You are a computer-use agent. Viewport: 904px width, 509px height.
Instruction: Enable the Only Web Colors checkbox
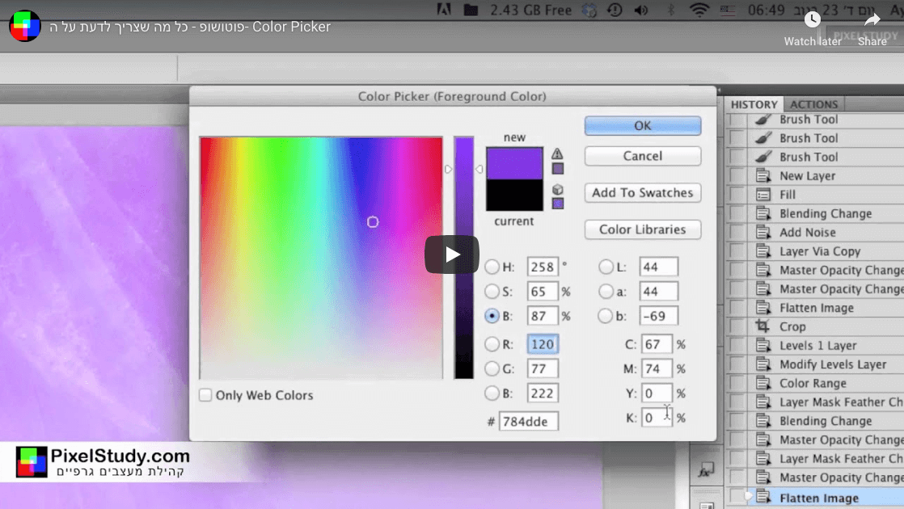206,395
